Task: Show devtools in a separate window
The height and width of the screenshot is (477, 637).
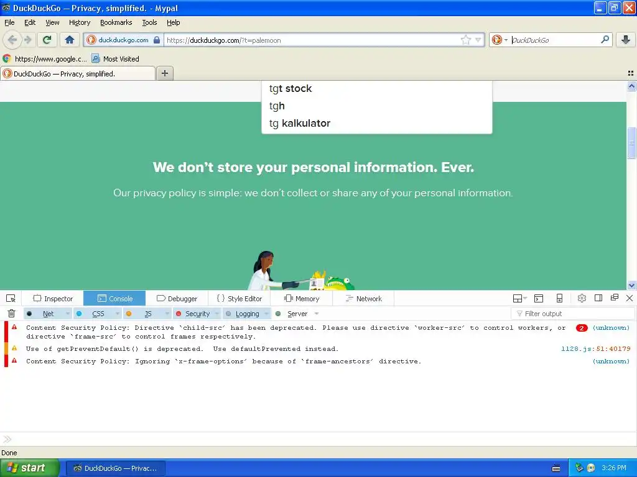Action: coord(615,298)
